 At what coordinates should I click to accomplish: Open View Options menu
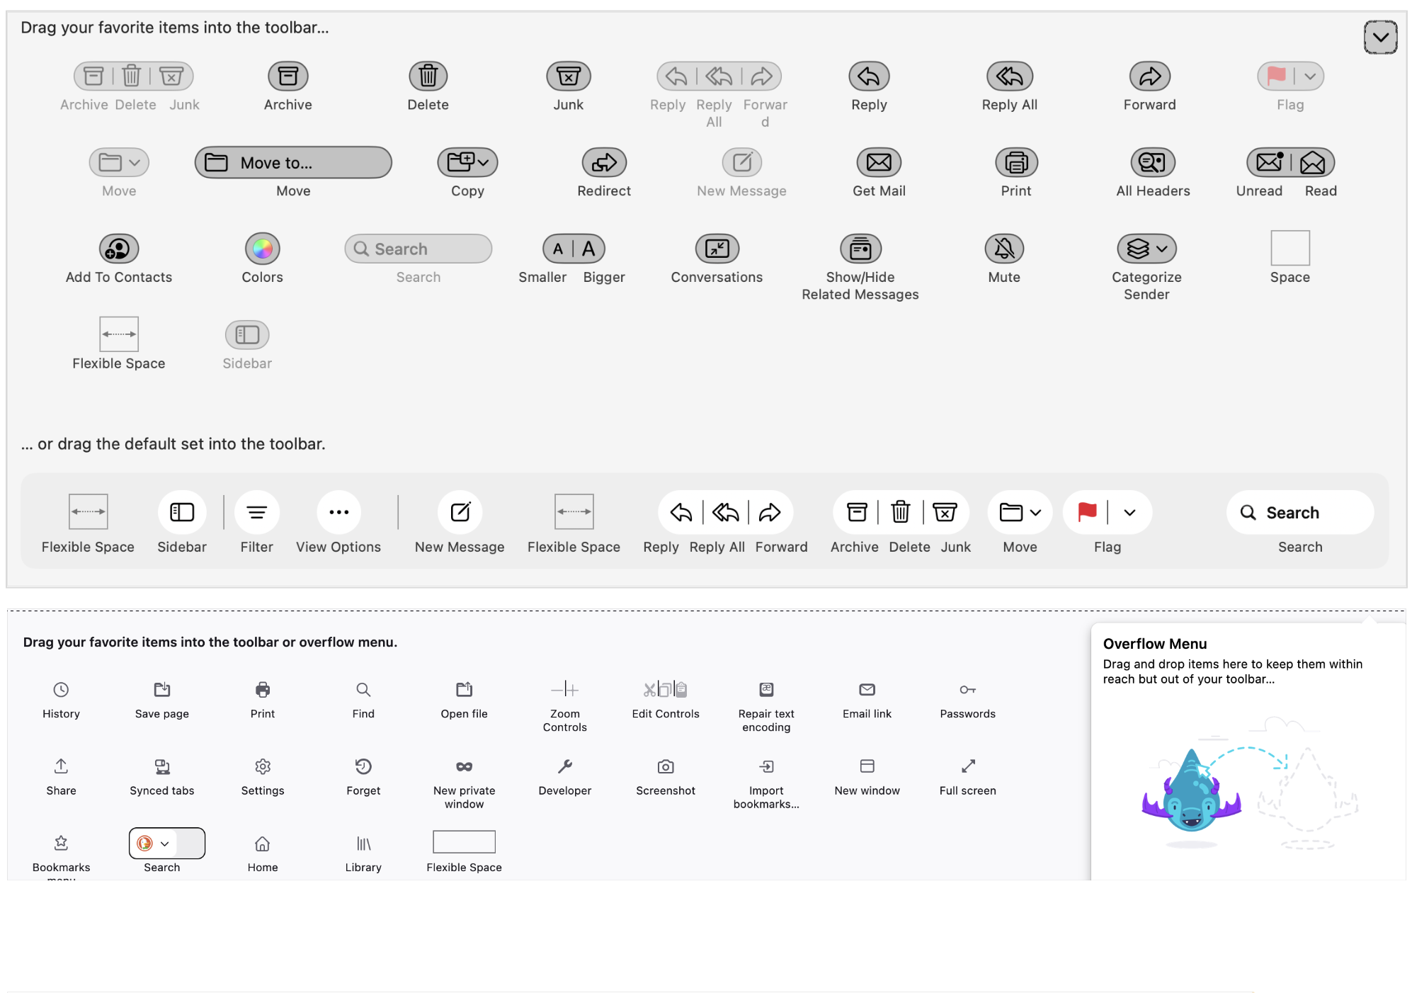(338, 512)
